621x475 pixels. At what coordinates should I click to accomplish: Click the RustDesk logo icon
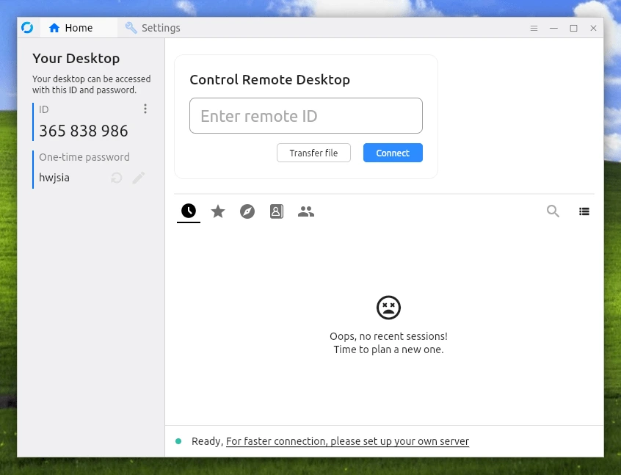point(27,28)
